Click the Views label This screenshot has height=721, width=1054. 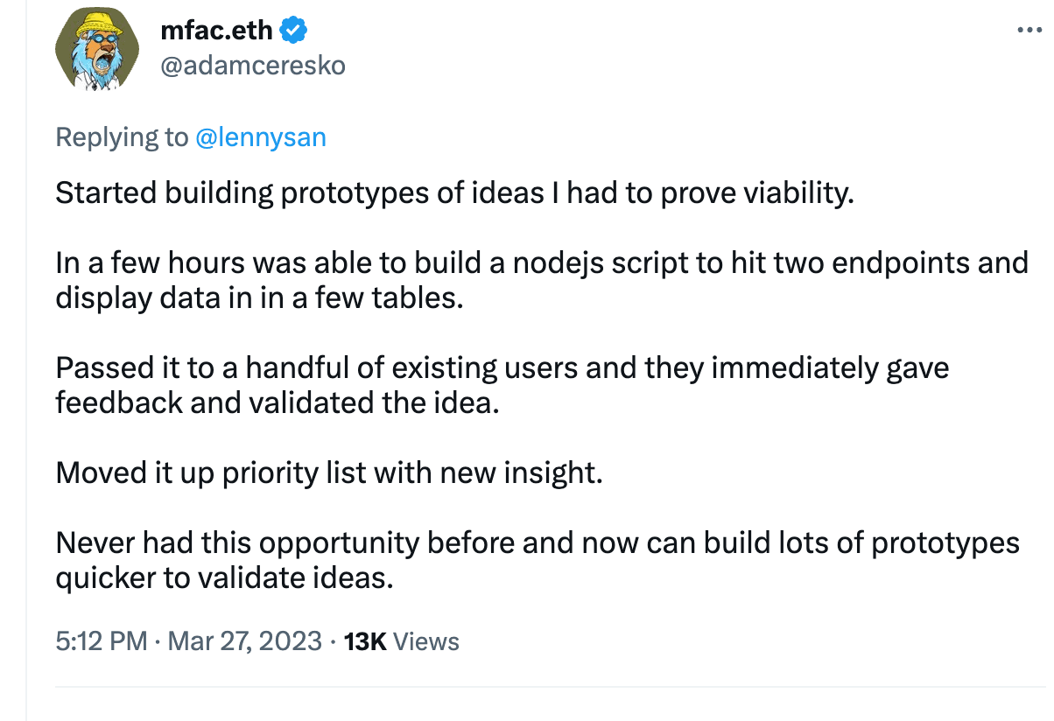pos(426,641)
